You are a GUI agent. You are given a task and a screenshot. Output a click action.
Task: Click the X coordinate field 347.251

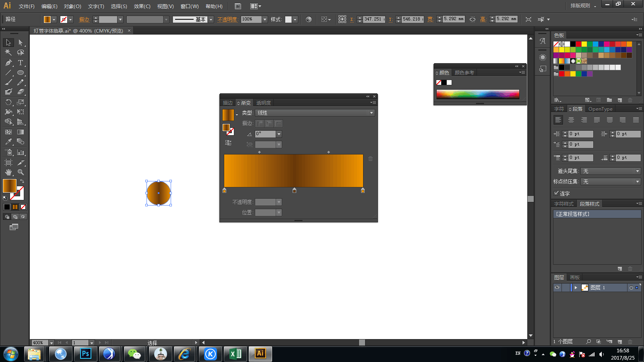[373, 19]
